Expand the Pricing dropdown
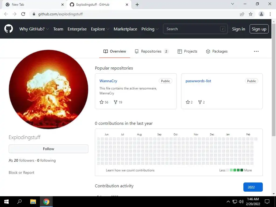The height and width of the screenshot is (207, 276). 150,29
